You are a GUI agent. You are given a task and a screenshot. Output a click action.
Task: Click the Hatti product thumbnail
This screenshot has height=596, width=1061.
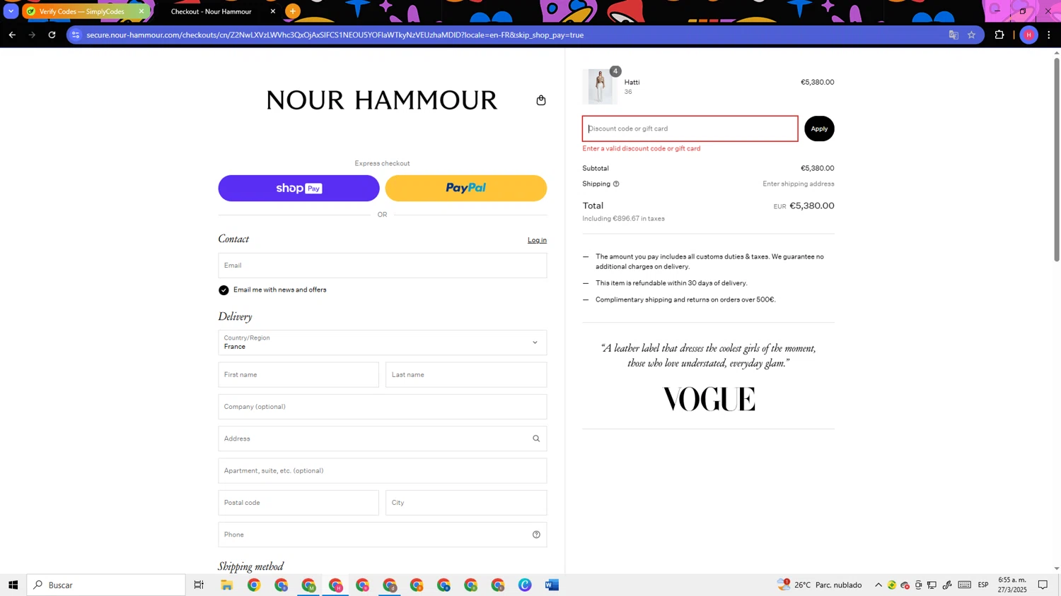pyautogui.click(x=600, y=87)
